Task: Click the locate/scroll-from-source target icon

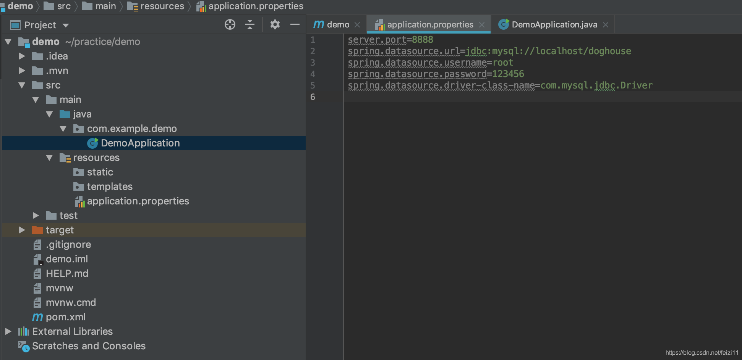Action: (x=230, y=25)
